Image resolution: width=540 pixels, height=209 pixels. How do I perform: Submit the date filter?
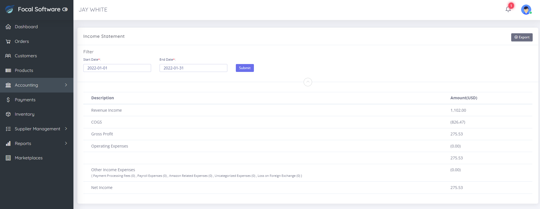point(245,68)
